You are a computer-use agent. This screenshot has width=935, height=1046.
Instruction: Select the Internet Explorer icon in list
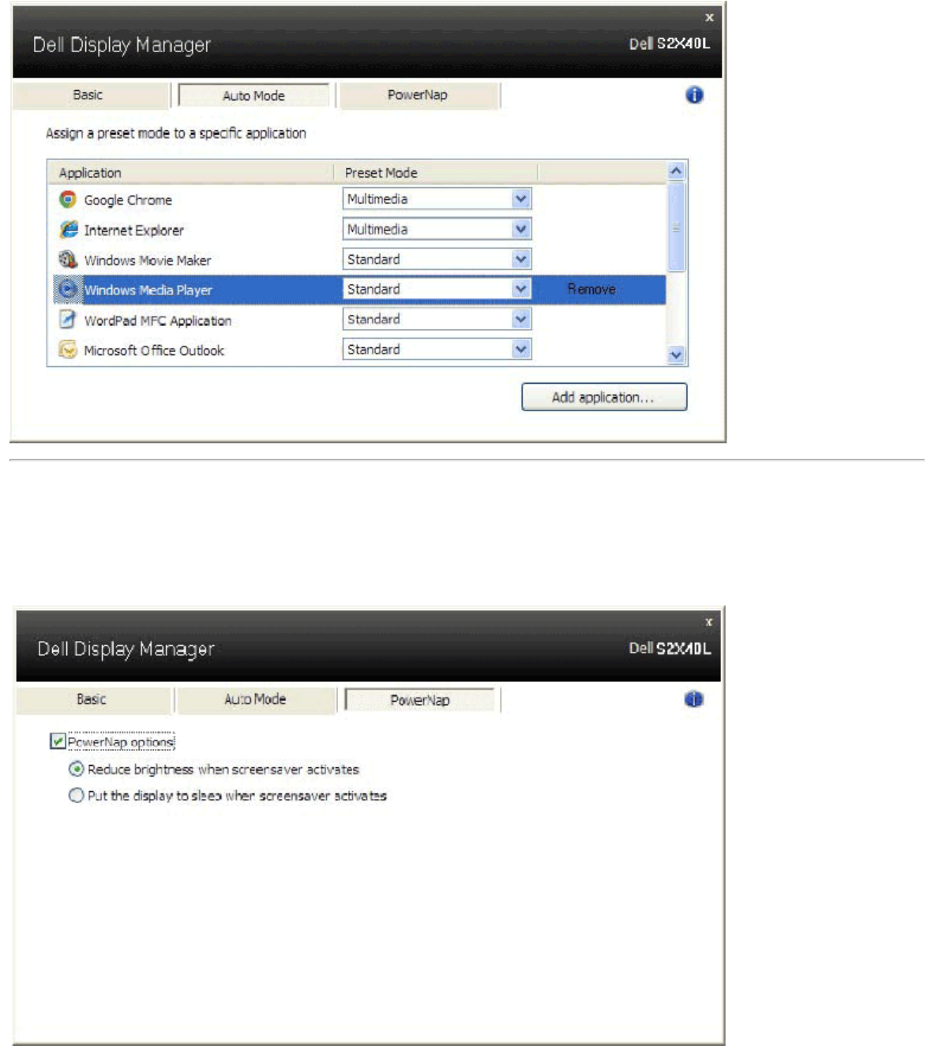[68, 230]
